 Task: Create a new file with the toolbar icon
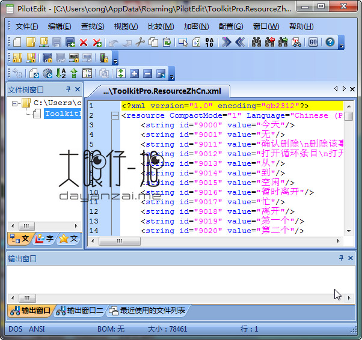tap(17, 42)
